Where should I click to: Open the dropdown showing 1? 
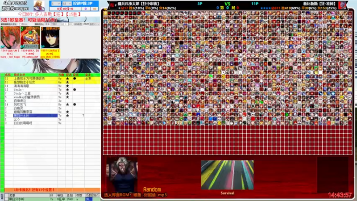[56, 4]
